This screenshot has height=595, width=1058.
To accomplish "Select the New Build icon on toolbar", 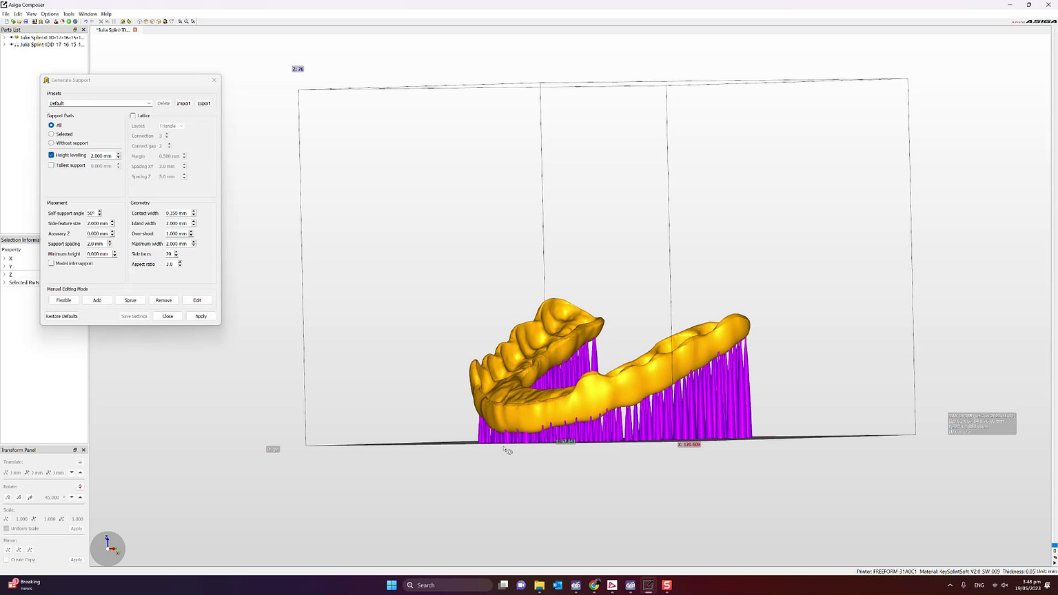I will pyautogui.click(x=7, y=21).
